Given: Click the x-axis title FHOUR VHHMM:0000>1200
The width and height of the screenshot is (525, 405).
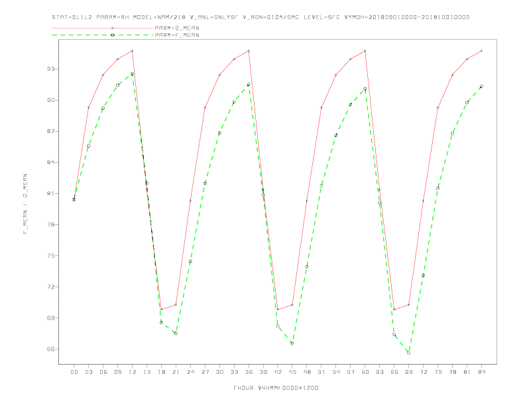Looking at the screenshot, I should click(x=276, y=388).
